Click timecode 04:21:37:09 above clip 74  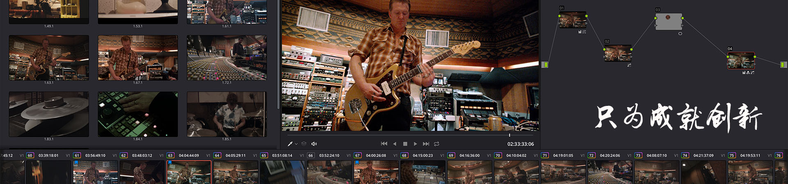pyautogui.click(x=703, y=155)
